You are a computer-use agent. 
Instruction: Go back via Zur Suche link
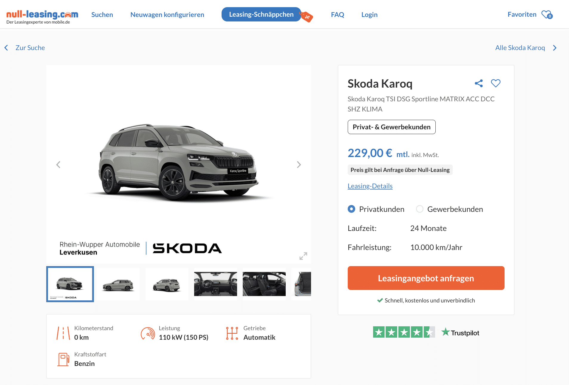click(x=30, y=48)
